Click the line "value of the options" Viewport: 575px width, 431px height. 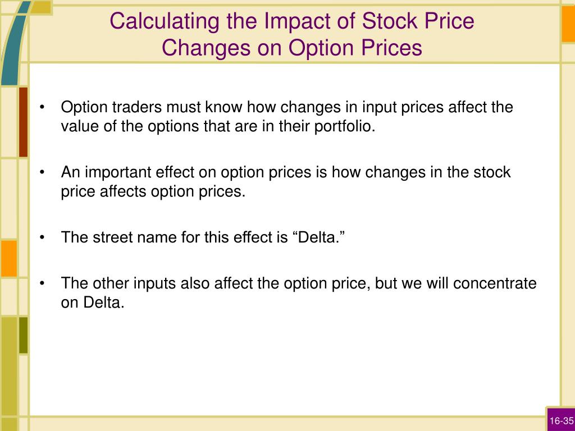218,126
